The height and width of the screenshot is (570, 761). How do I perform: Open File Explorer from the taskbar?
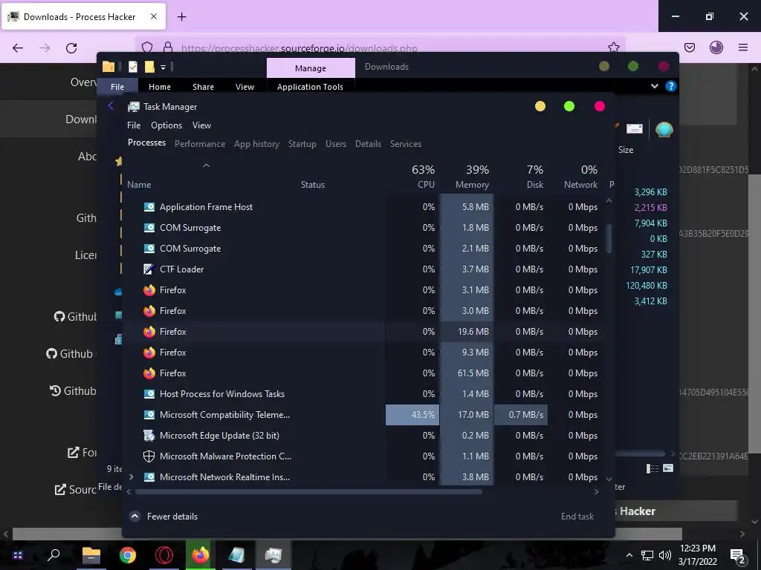91,555
